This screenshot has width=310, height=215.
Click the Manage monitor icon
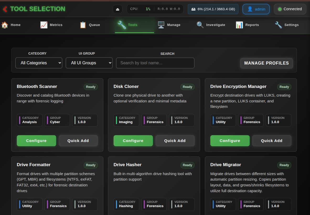161,25
